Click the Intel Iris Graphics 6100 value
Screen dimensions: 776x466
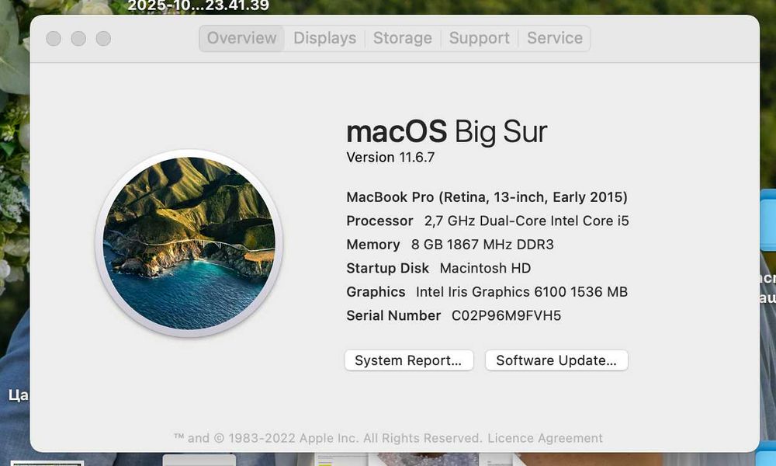point(521,292)
